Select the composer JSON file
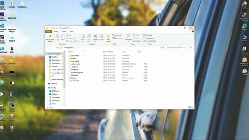Viewport: 249px width, 140px height. (74, 70)
